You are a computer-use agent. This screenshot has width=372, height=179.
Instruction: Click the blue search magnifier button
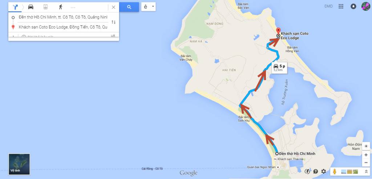tap(129, 7)
